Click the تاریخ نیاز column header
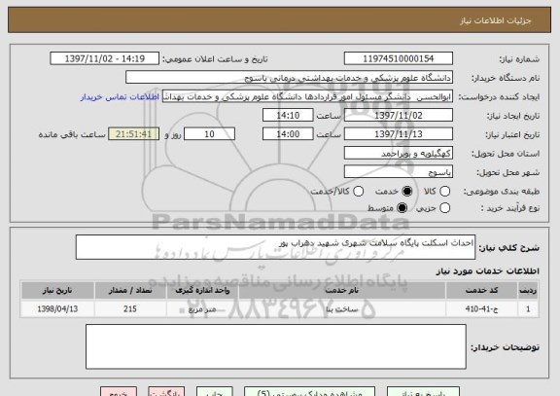The width and height of the screenshot is (560, 396). tap(57, 290)
